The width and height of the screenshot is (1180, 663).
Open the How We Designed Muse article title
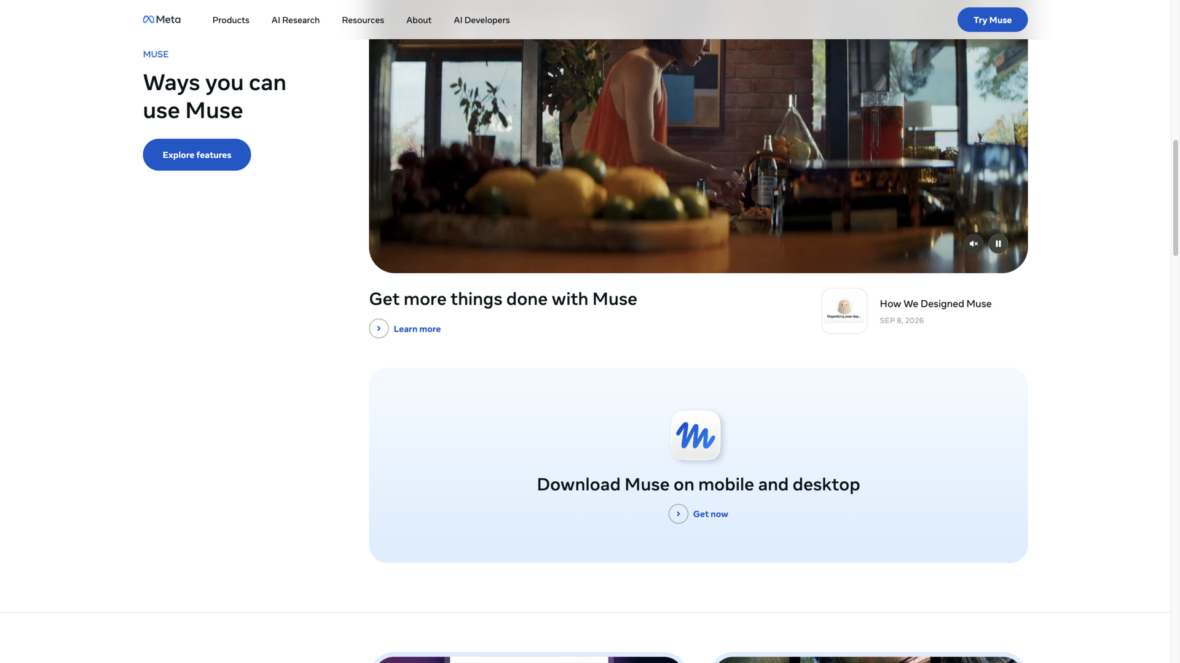tap(935, 304)
